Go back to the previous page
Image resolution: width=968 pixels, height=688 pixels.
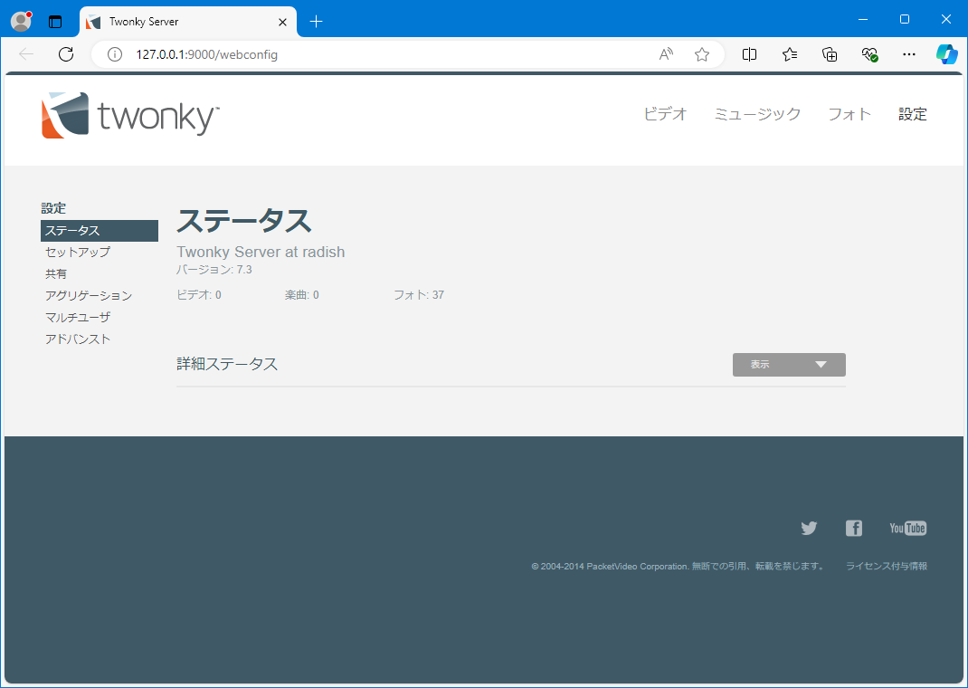click(x=26, y=54)
